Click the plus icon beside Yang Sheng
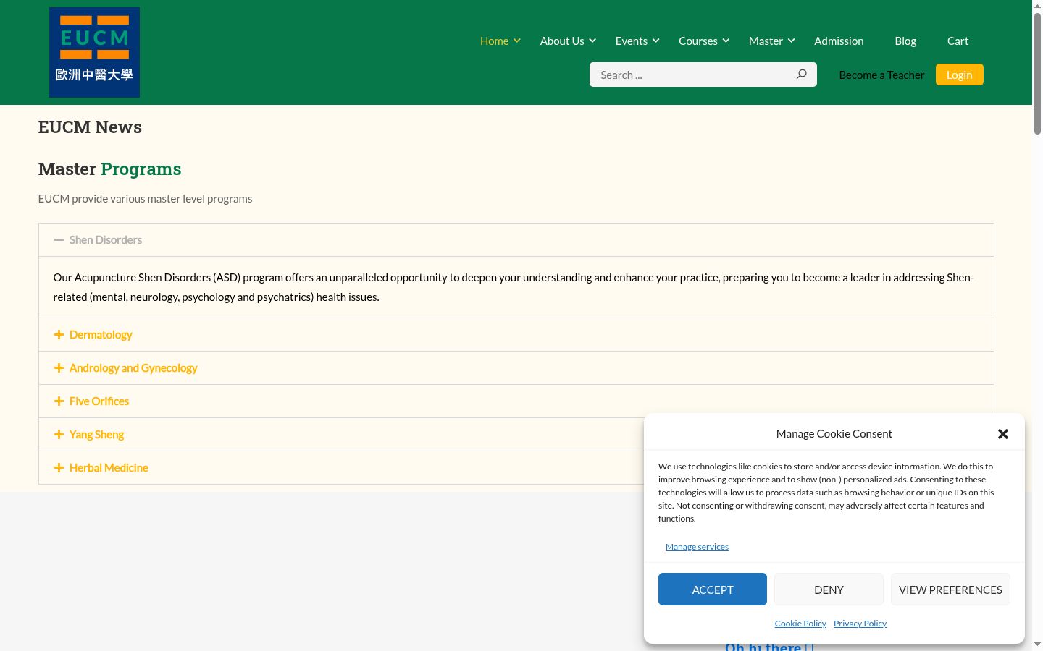Viewport: 1043px width, 651px height. [59, 435]
